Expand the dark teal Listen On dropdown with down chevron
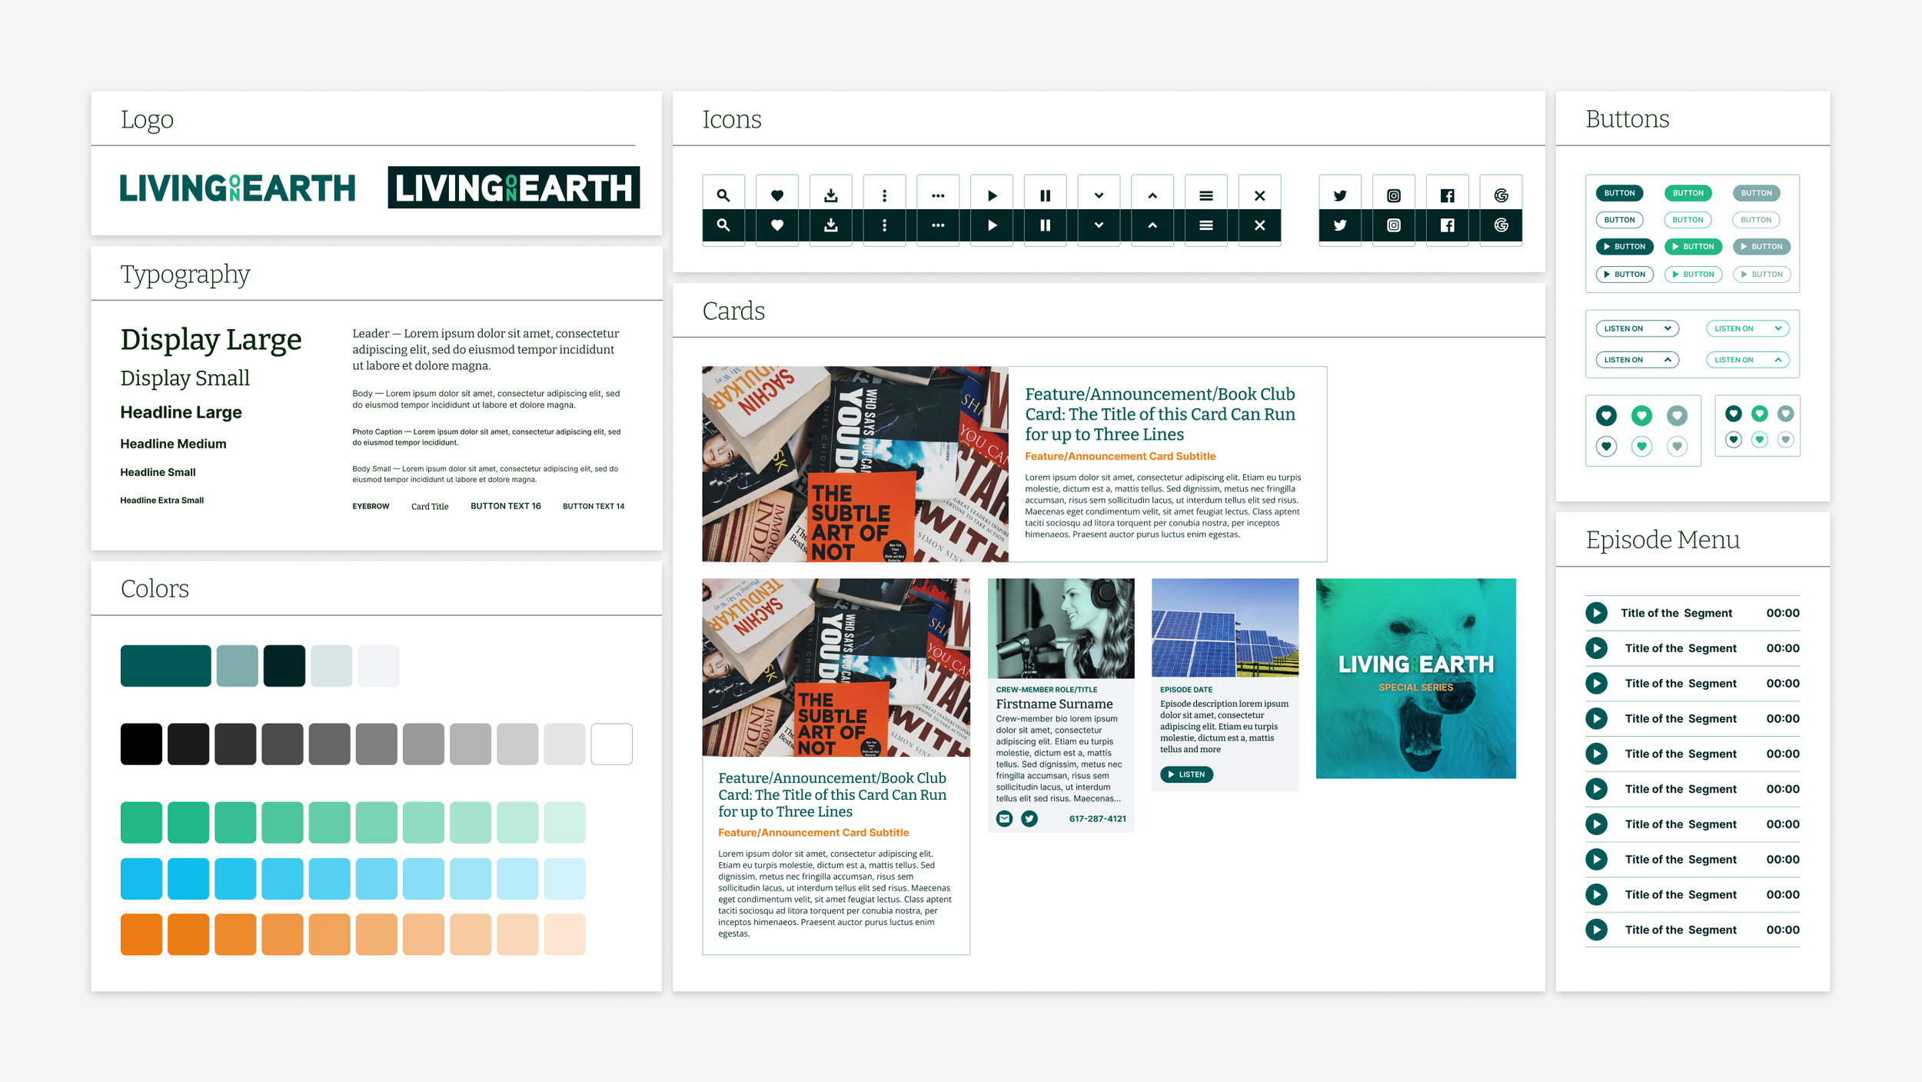The width and height of the screenshot is (1922, 1082). 1638,328
